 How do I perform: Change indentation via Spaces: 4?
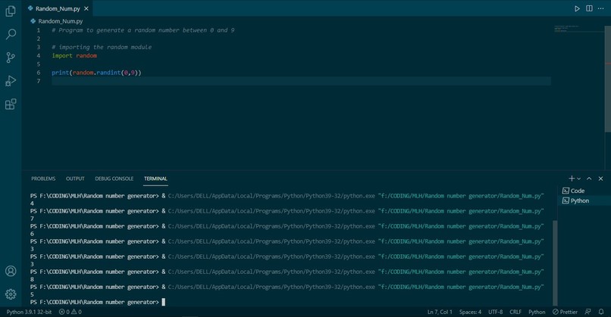[x=470, y=312]
